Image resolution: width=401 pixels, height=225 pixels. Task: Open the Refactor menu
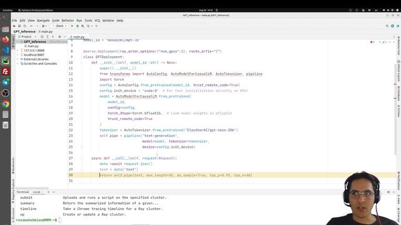68,21
